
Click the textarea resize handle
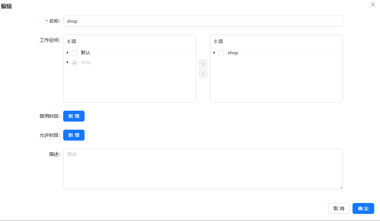click(x=341, y=187)
